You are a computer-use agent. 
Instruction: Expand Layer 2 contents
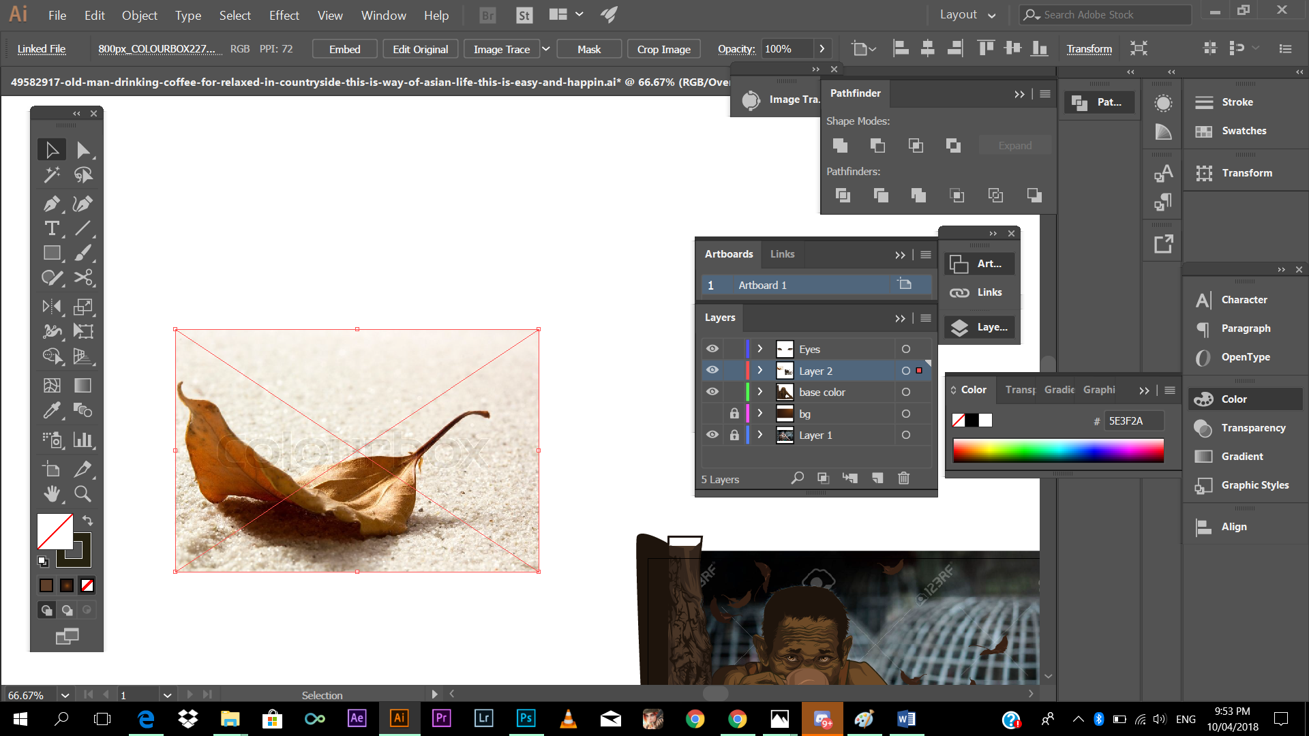click(760, 370)
